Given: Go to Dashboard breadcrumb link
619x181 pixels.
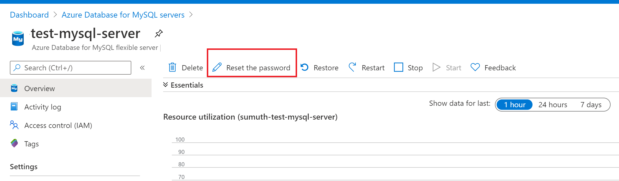Looking at the screenshot, I should (x=29, y=15).
